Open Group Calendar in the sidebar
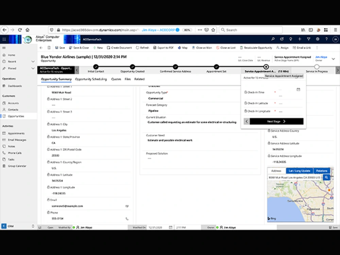 pos(17,166)
